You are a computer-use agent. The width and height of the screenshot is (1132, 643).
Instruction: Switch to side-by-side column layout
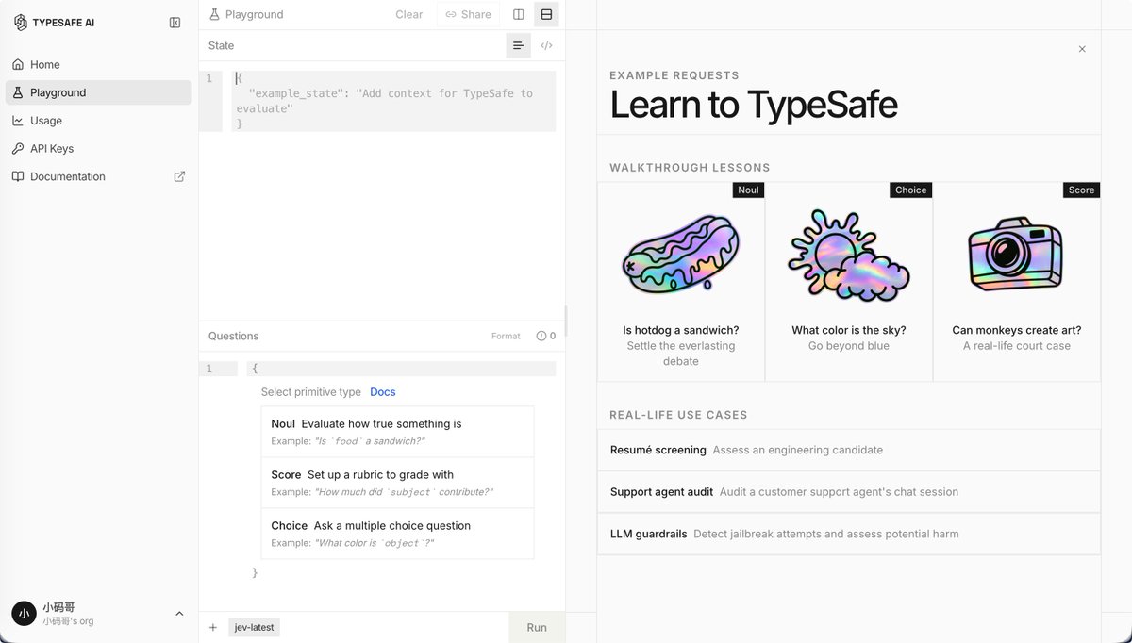pyautogui.click(x=519, y=14)
